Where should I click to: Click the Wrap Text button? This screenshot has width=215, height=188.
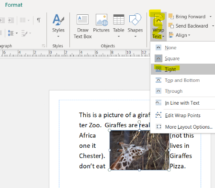[158, 26]
